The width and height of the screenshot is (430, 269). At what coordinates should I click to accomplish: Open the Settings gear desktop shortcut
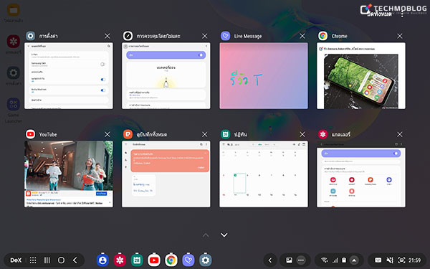(x=13, y=73)
